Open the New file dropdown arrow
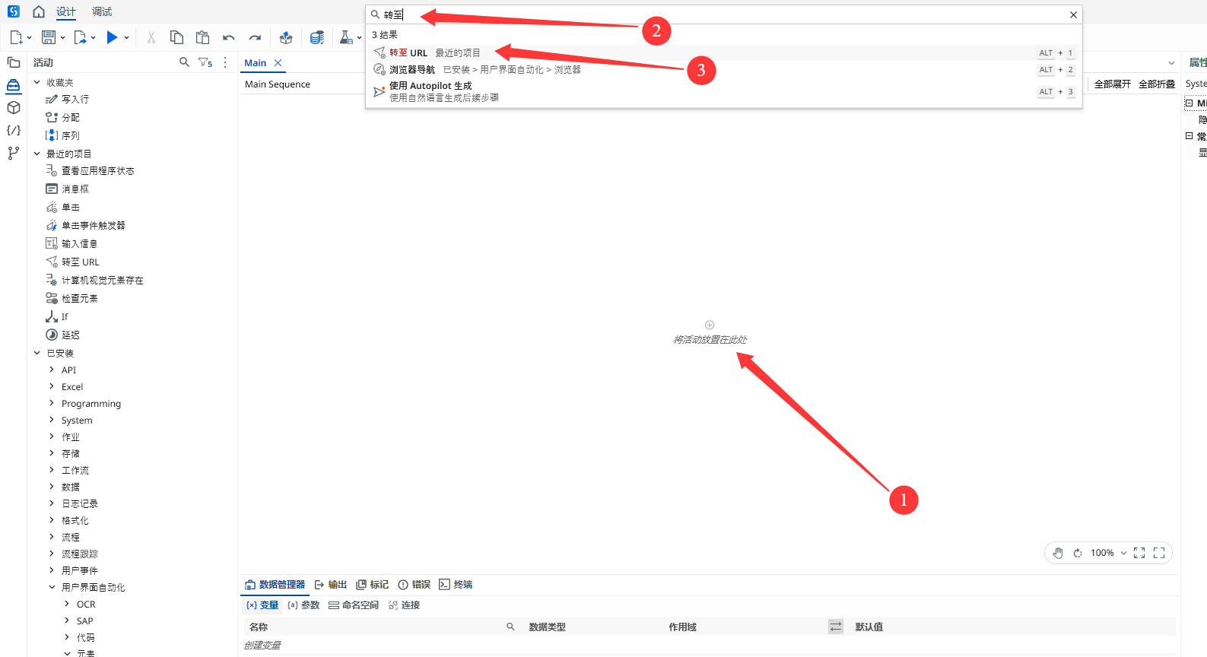The height and width of the screenshot is (657, 1207). click(x=29, y=37)
